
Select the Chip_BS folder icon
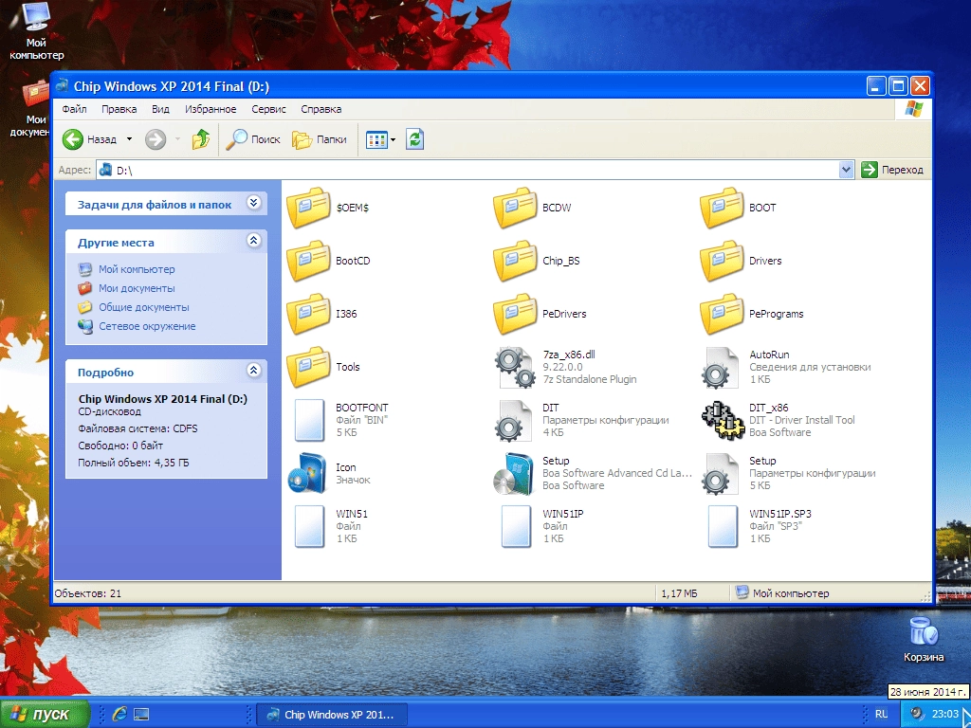(515, 261)
